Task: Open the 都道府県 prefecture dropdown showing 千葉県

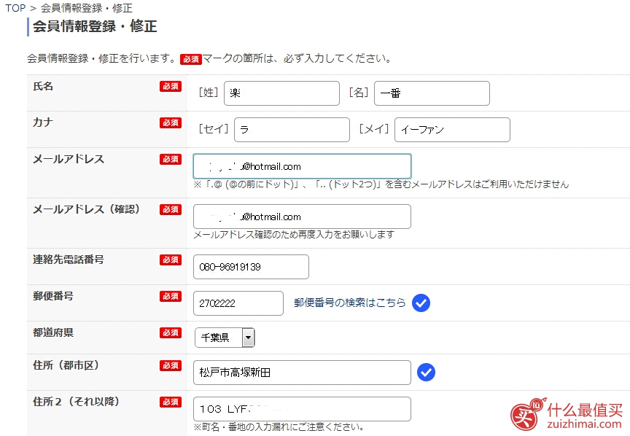Action: (225, 338)
